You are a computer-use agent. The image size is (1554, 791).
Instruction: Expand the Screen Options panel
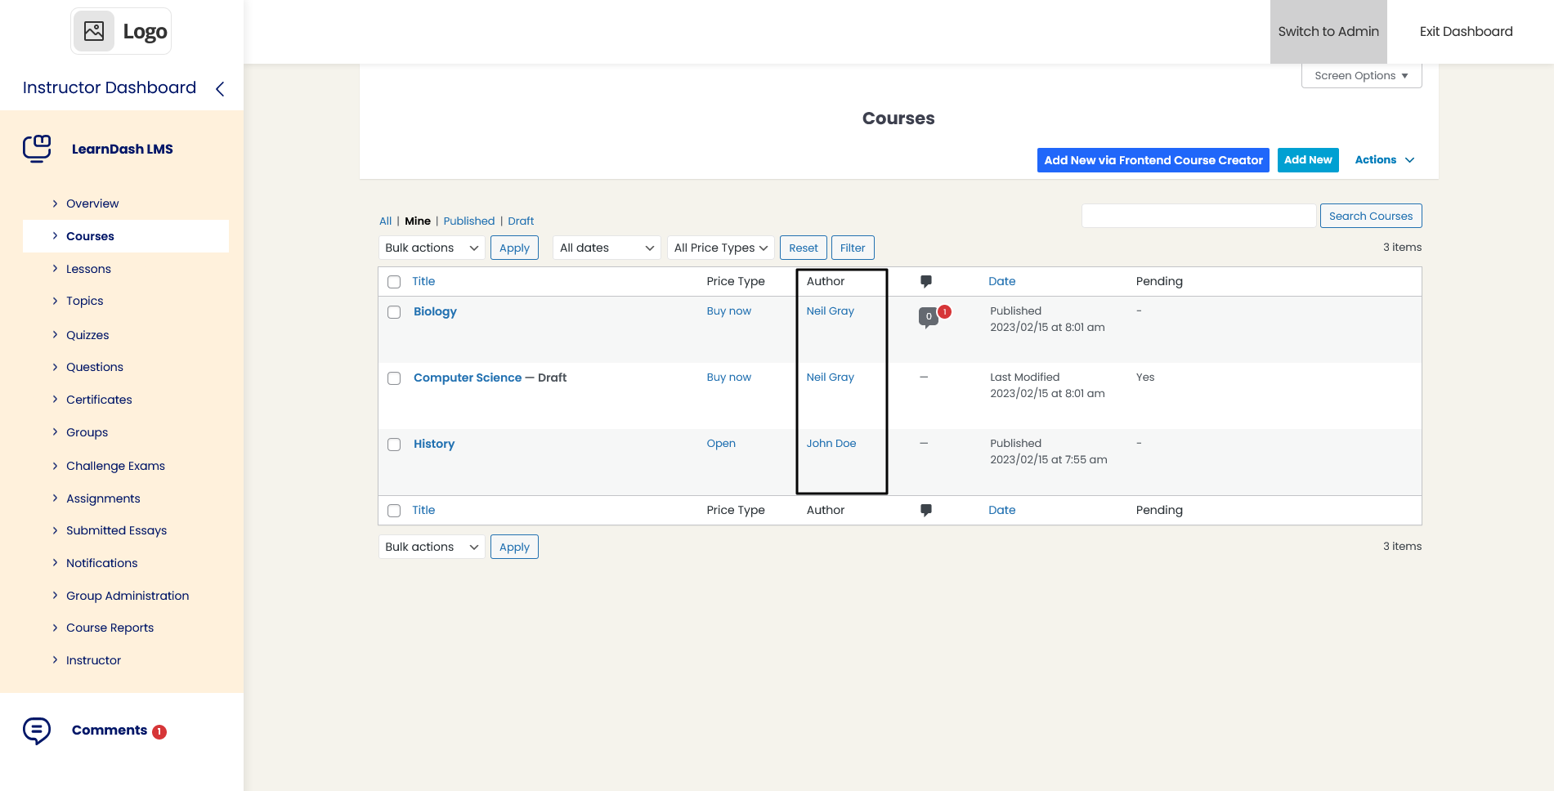1361,76
